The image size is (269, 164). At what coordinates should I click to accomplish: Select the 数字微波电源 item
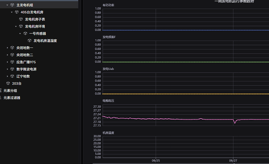click(x=27, y=69)
